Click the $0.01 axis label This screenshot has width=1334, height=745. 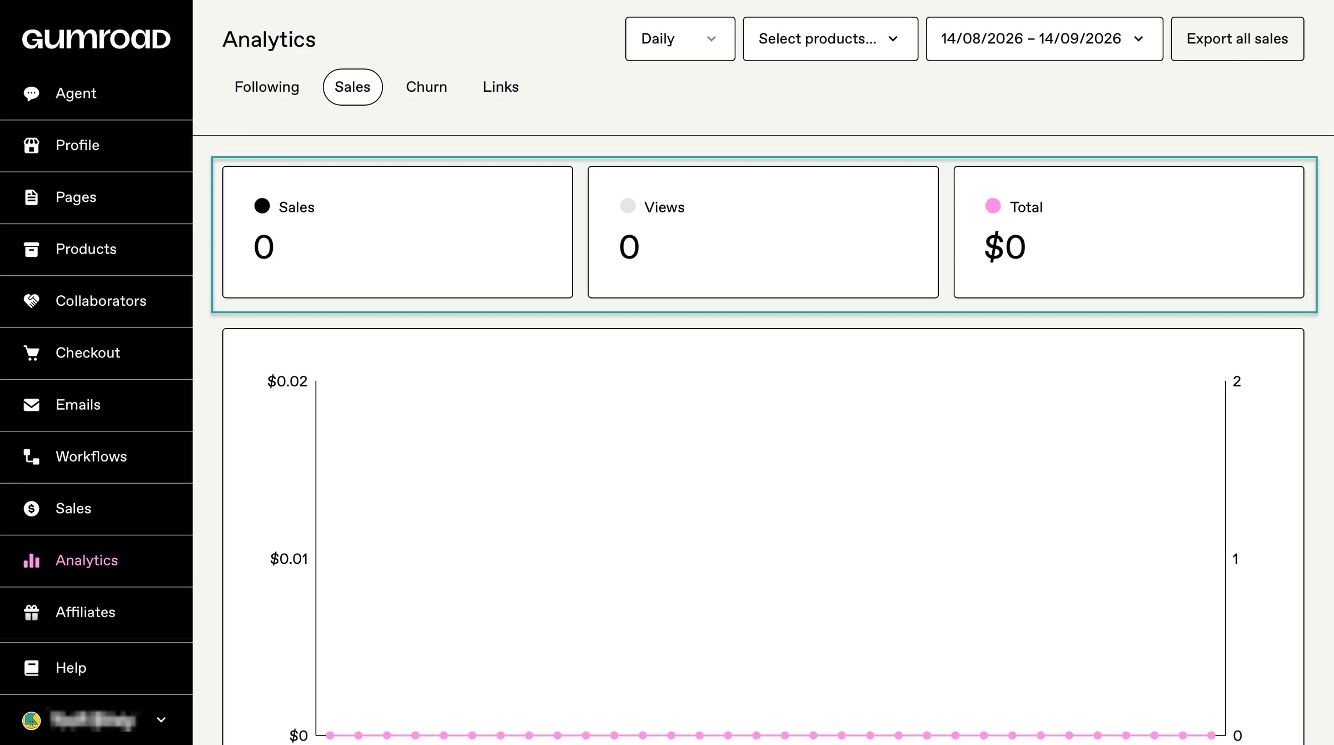pos(288,559)
